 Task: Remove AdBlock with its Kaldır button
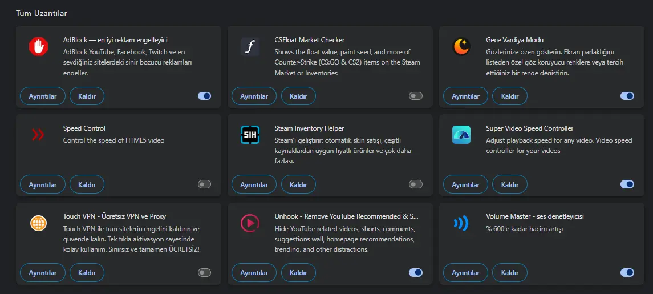[87, 96]
